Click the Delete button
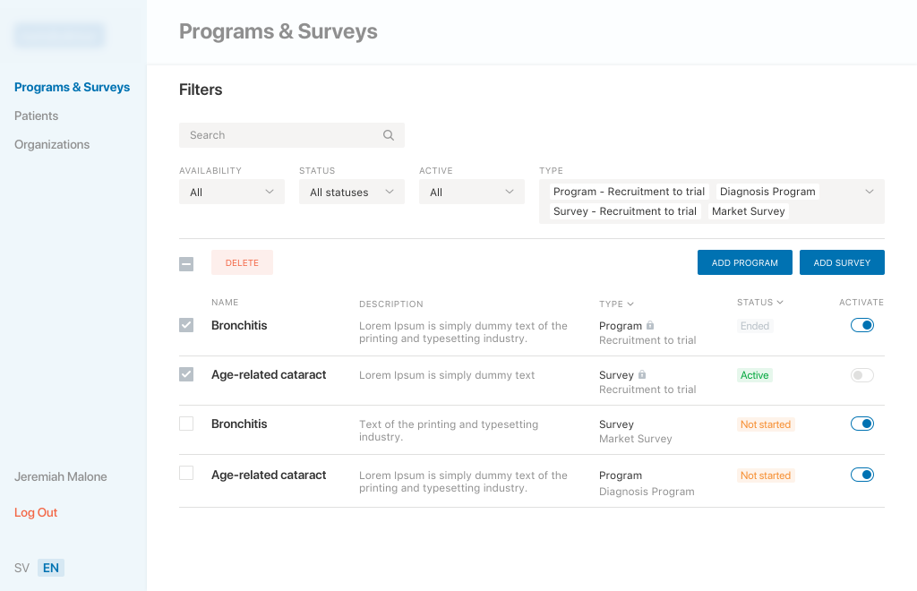Image resolution: width=917 pixels, height=591 pixels. pyautogui.click(x=242, y=262)
